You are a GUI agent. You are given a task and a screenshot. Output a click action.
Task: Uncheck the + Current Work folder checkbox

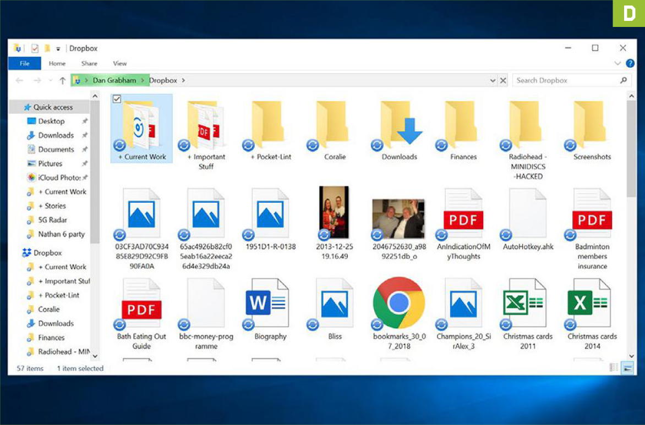(x=117, y=99)
